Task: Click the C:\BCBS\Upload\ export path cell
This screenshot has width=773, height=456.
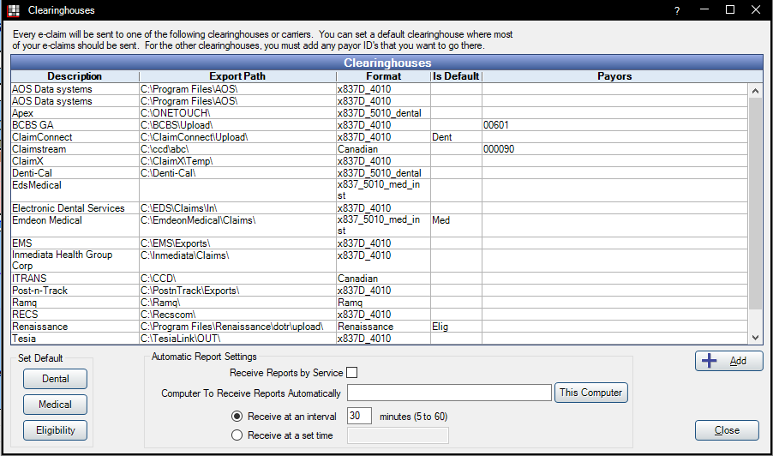Action: pyautogui.click(x=237, y=125)
